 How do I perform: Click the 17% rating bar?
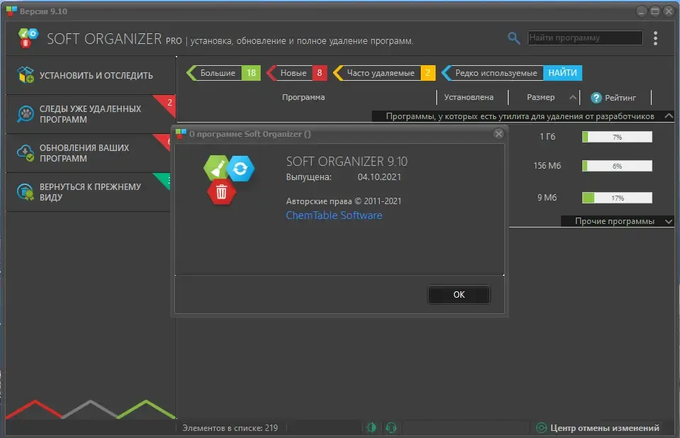tap(617, 198)
